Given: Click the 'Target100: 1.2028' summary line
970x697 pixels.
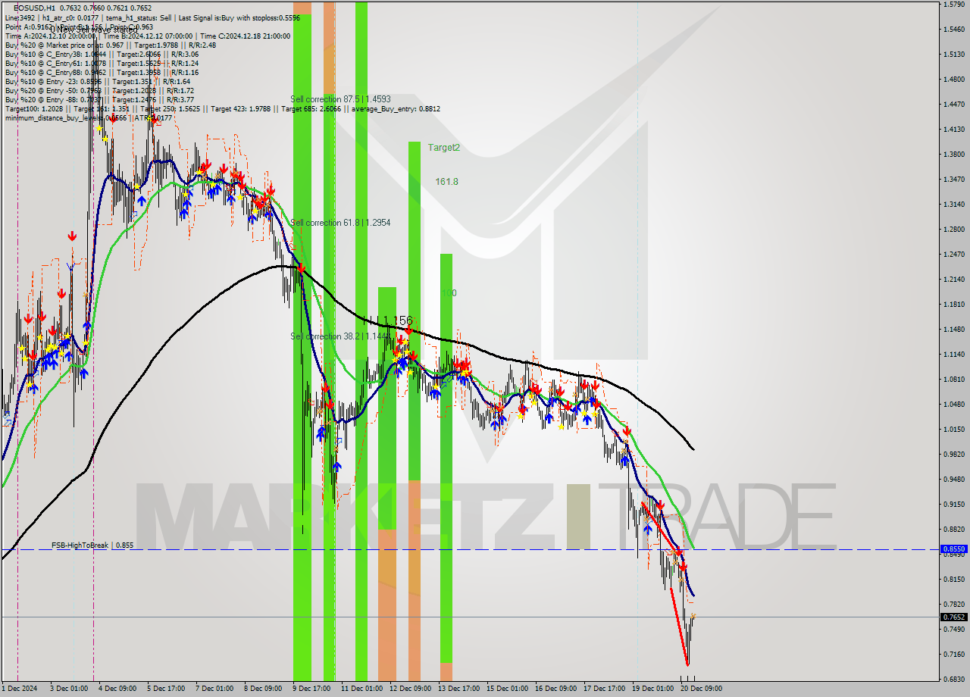Looking at the screenshot, I should (x=222, y=108).
